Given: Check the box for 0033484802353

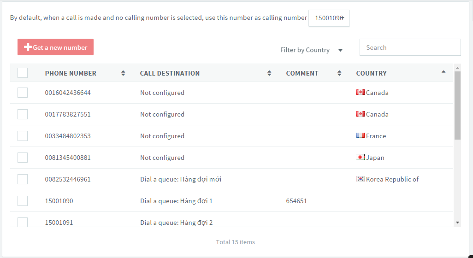Looking at the screenshot, I should pos(23,136).
